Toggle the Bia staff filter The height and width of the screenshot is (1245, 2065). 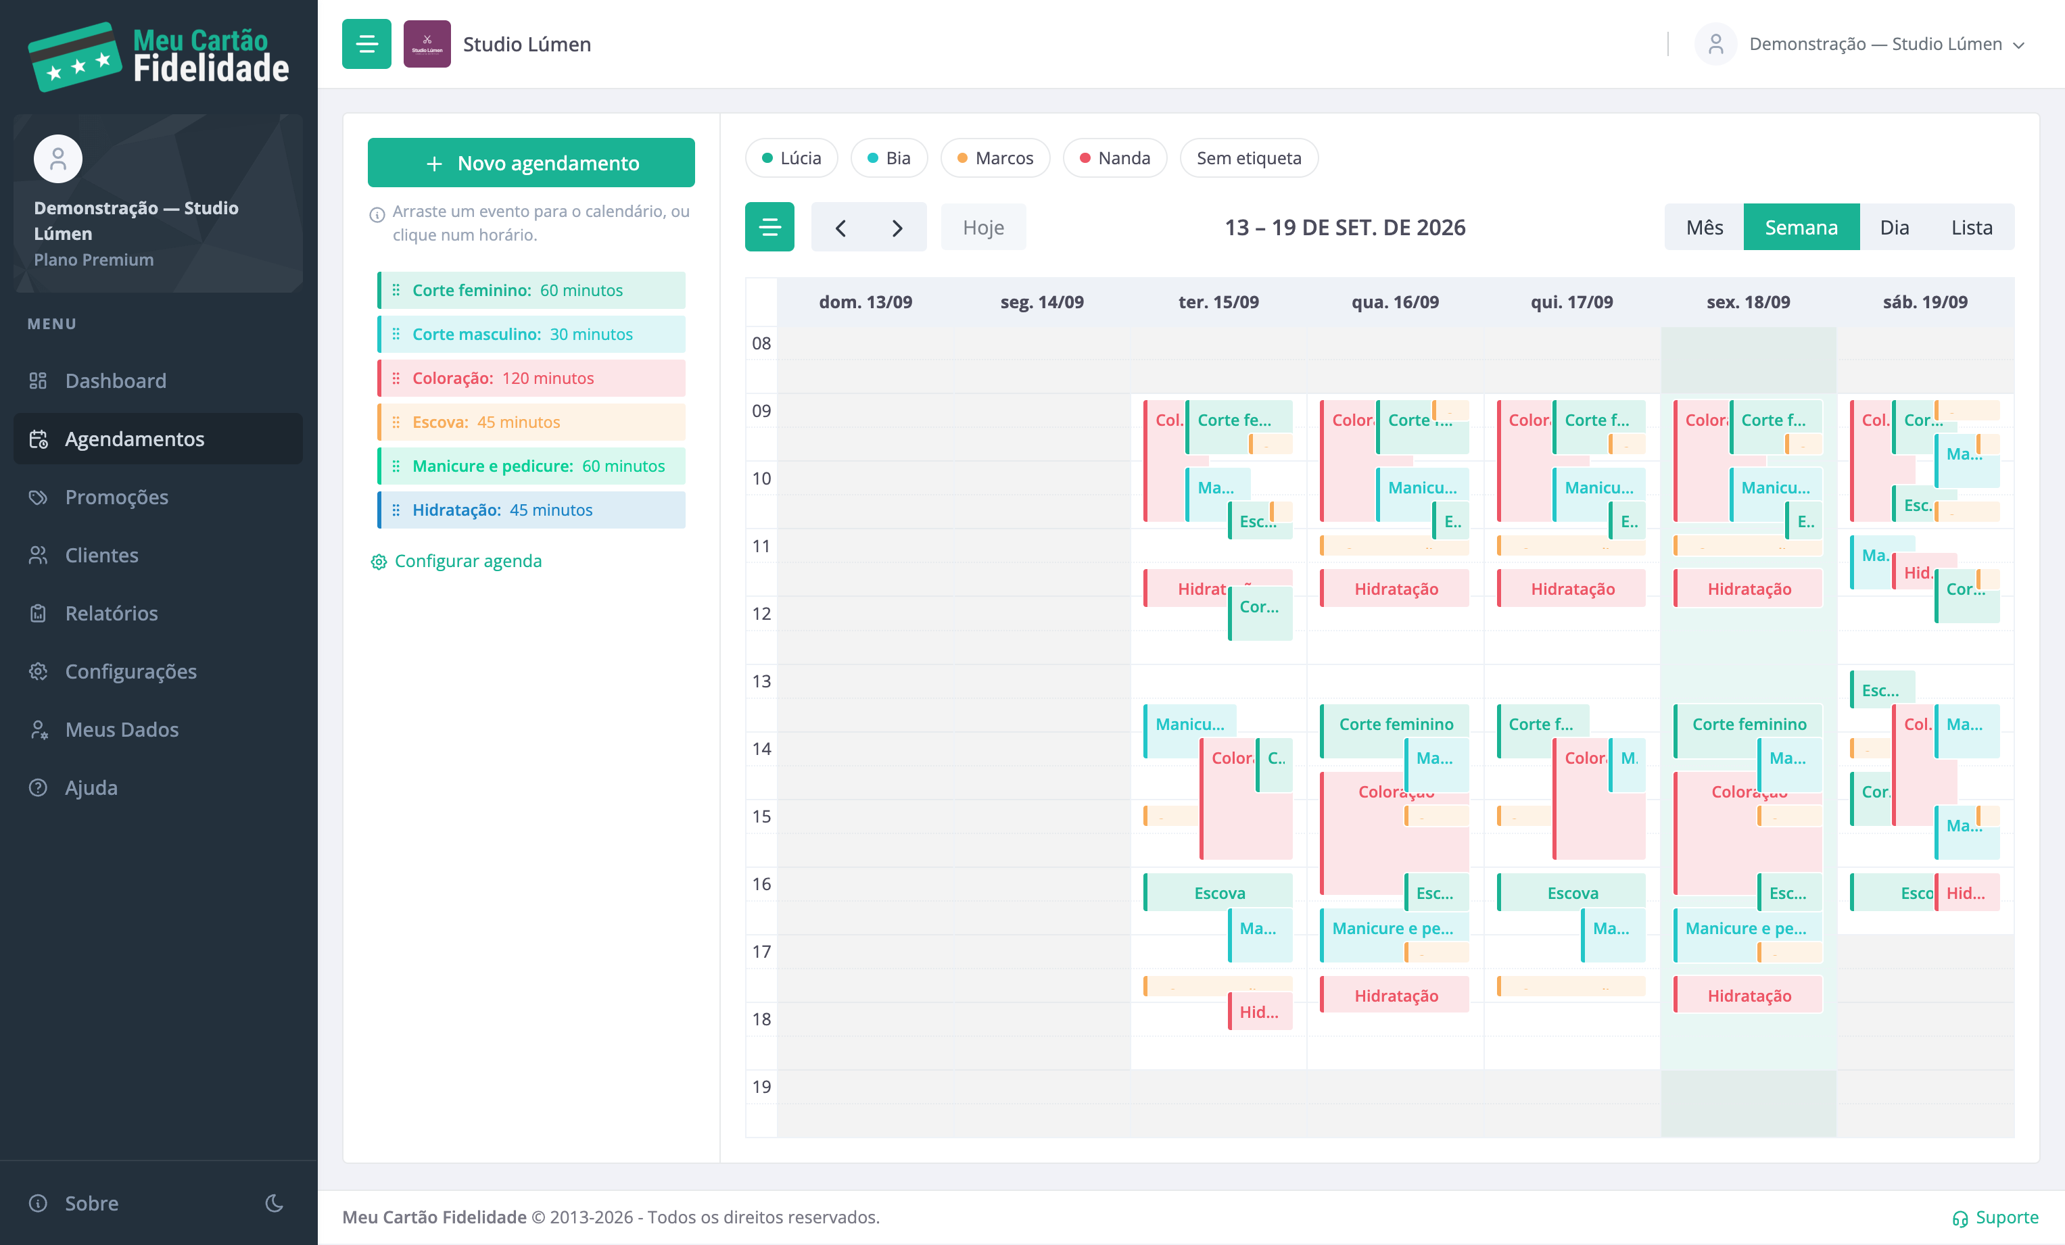coord(888,157)
